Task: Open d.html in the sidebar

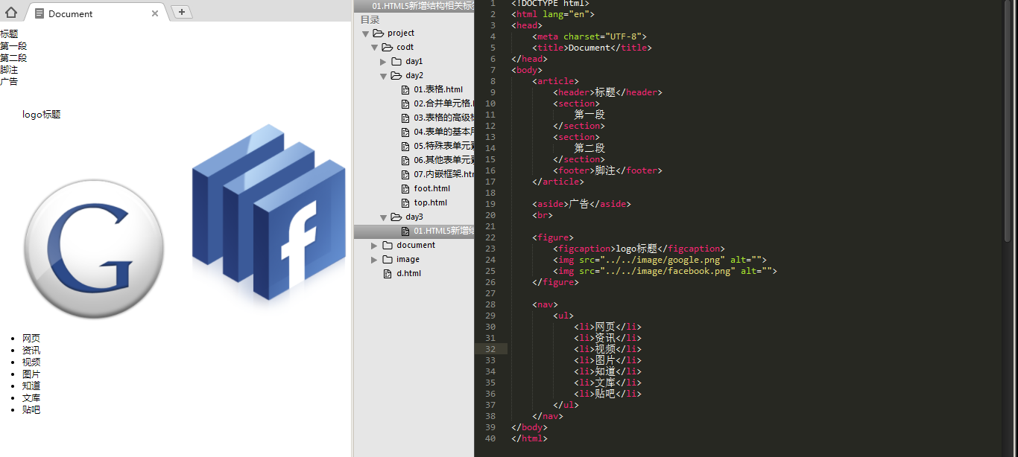Action: tap(408, 273)
